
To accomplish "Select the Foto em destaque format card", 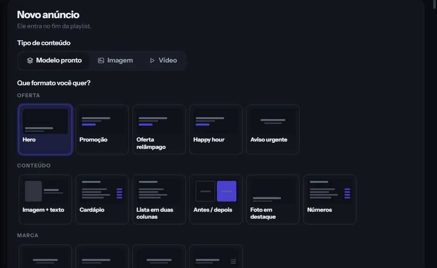I will tap(273, 199).
